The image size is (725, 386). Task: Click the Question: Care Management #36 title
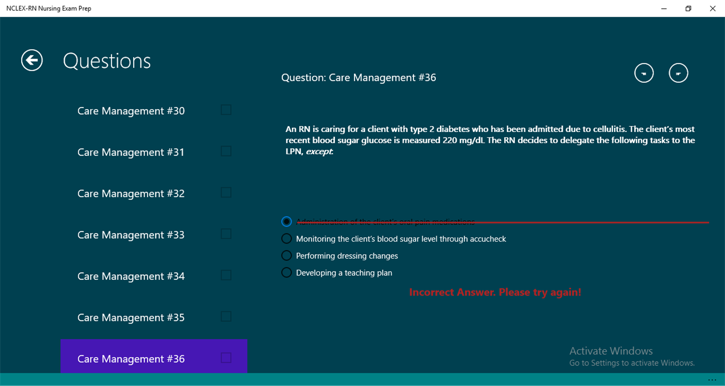359,78
